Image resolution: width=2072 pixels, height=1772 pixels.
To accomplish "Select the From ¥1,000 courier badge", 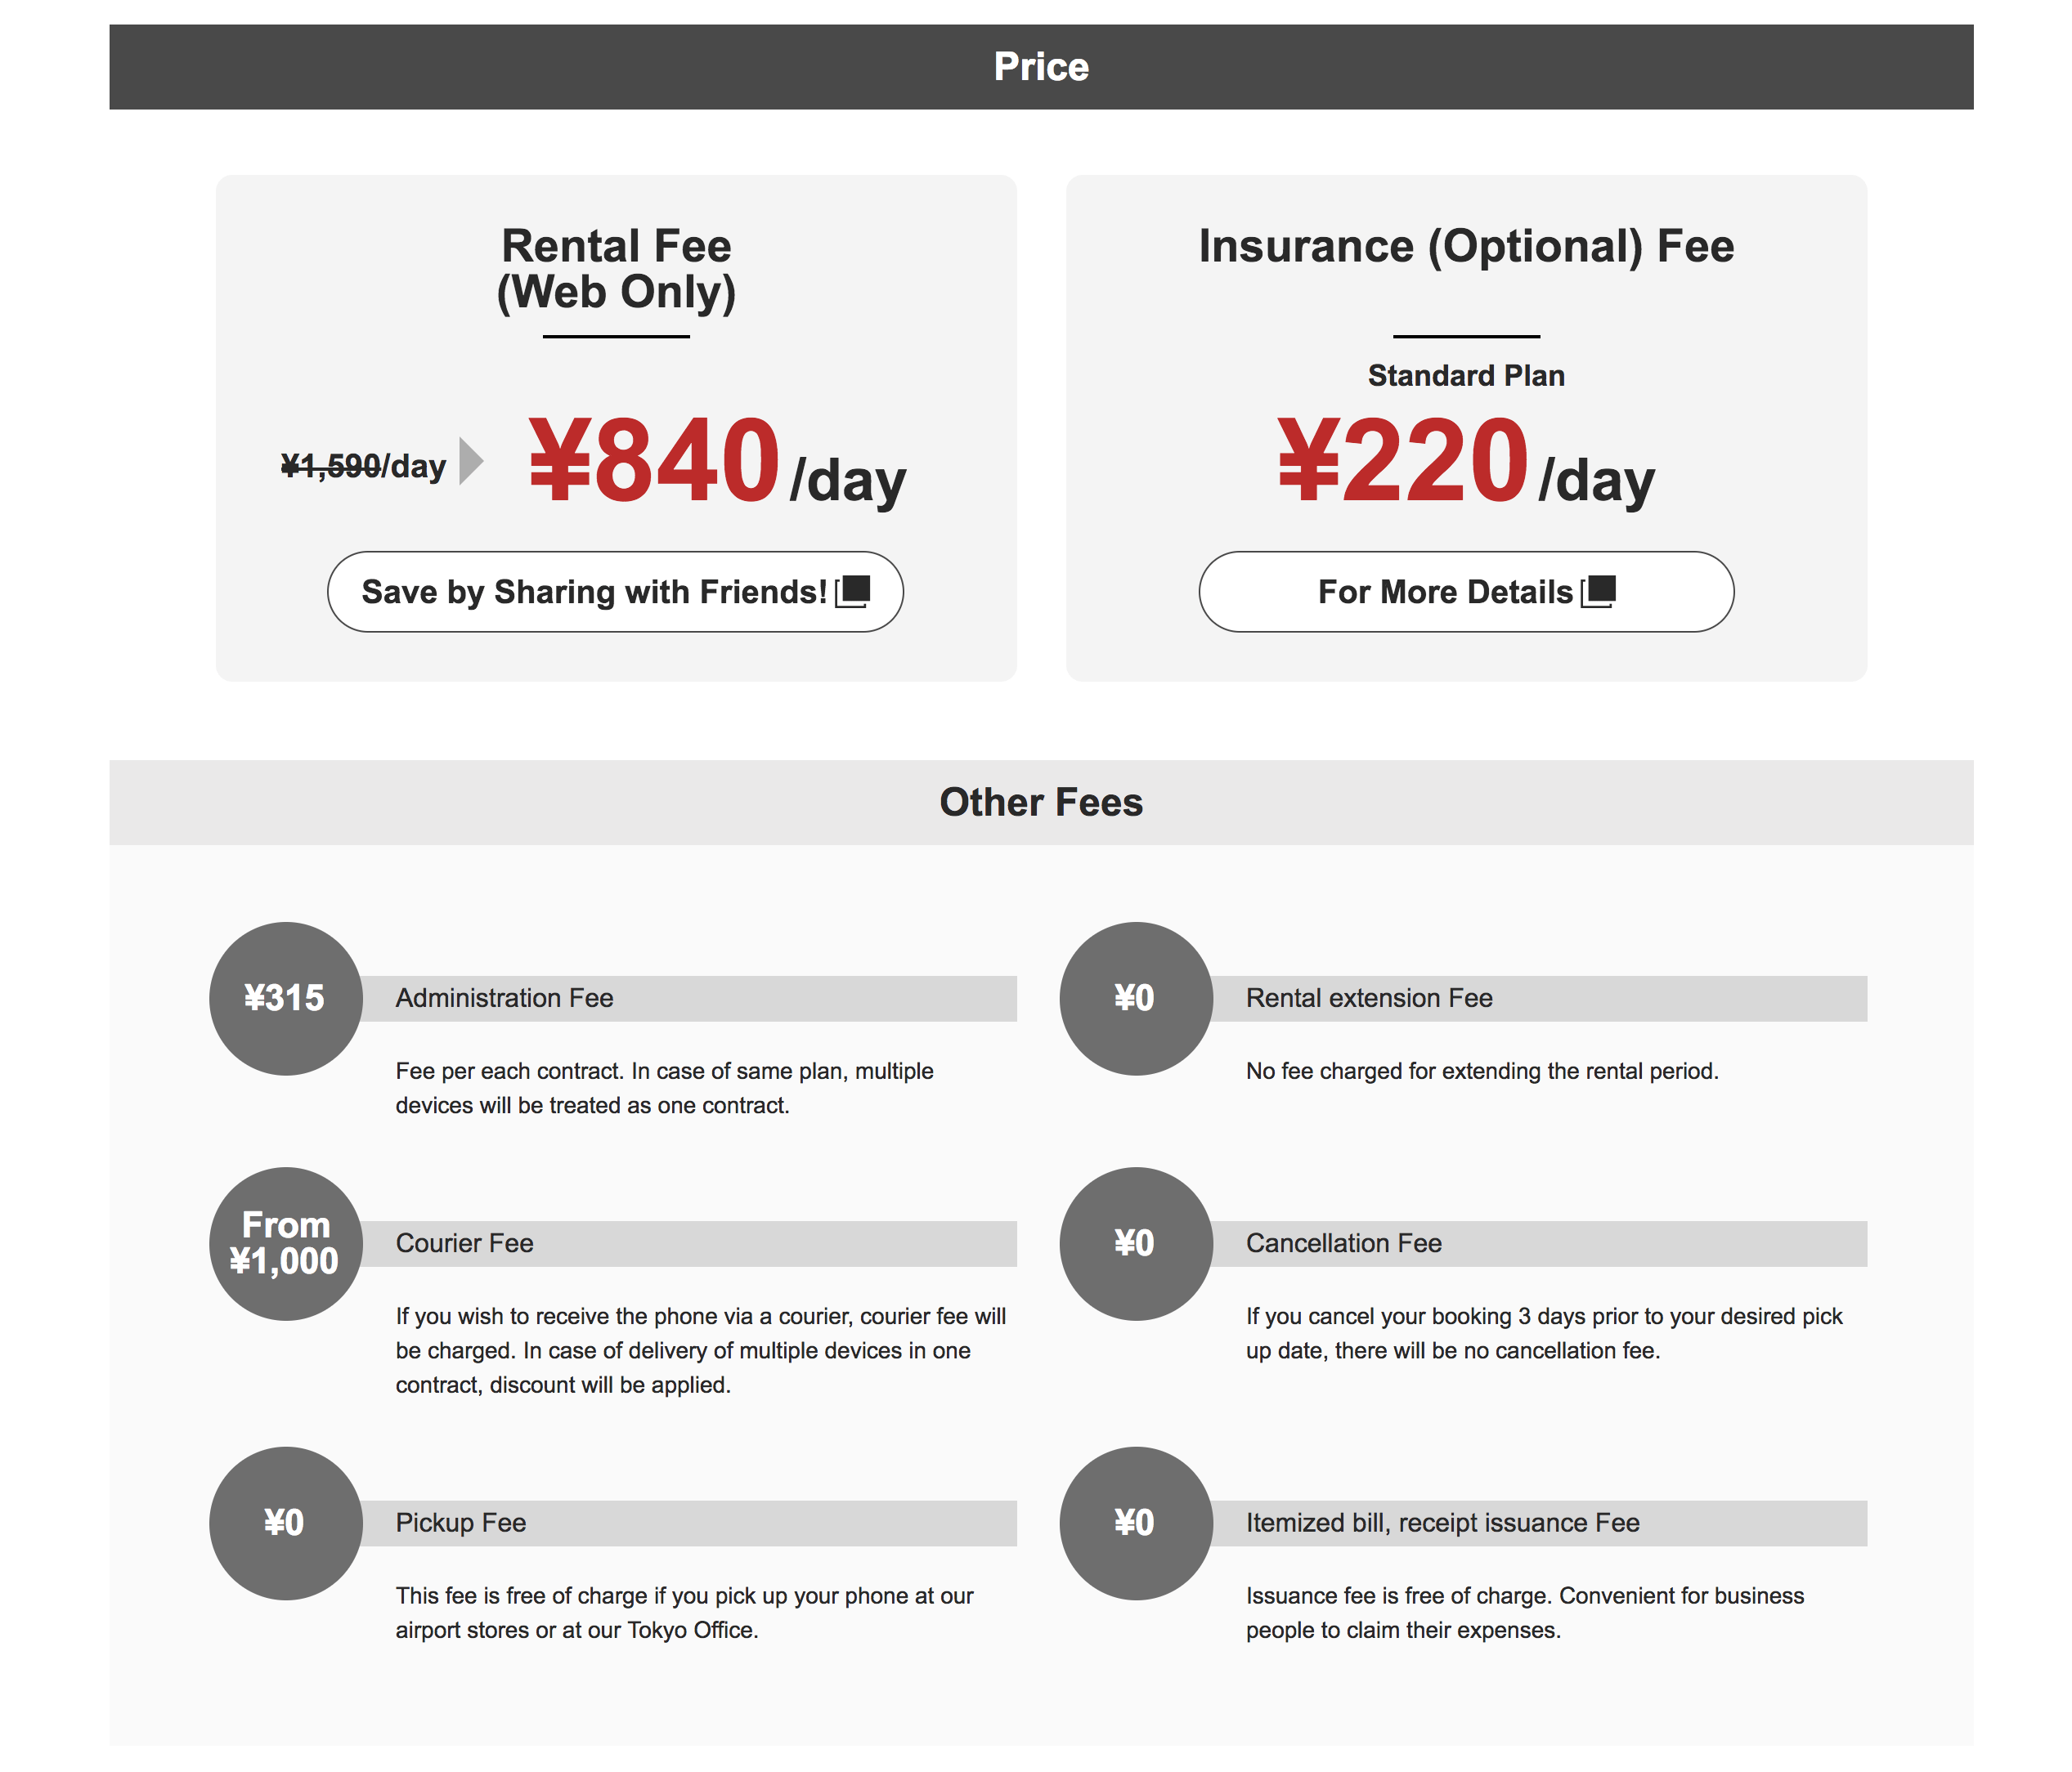I will pyautogui.click(x=285, y=1243).
